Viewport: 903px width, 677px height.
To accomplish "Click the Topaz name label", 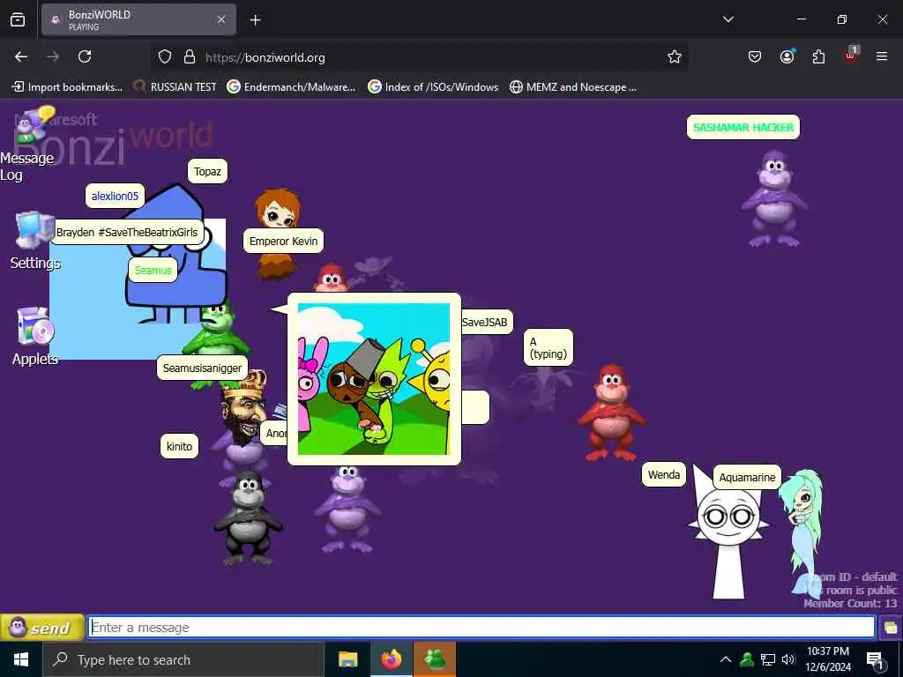I will coord(207,172).
